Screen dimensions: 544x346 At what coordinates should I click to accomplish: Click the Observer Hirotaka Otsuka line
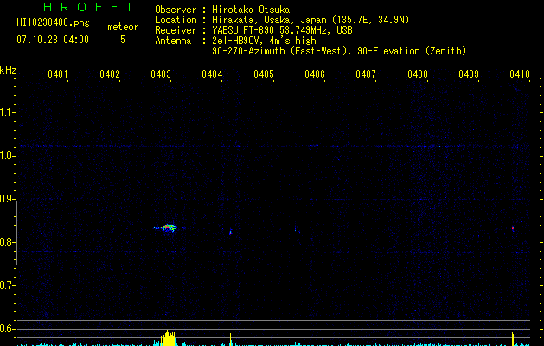click(222, 10)
